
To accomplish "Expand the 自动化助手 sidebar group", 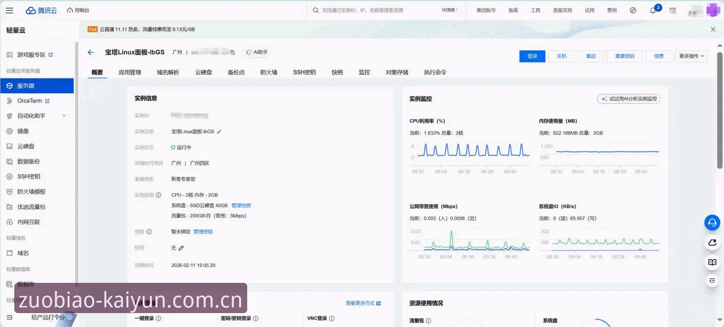I will pos(37,116).
